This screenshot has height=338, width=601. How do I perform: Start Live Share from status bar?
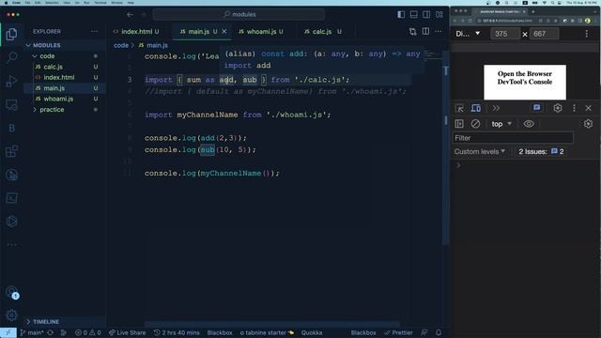click(x=128, y=332)
